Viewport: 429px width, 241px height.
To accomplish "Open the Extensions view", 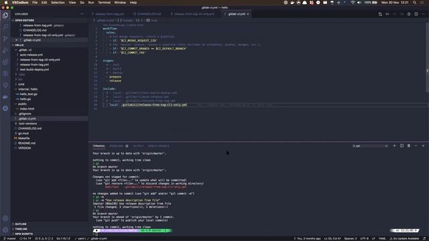I will tap(5, 62).
